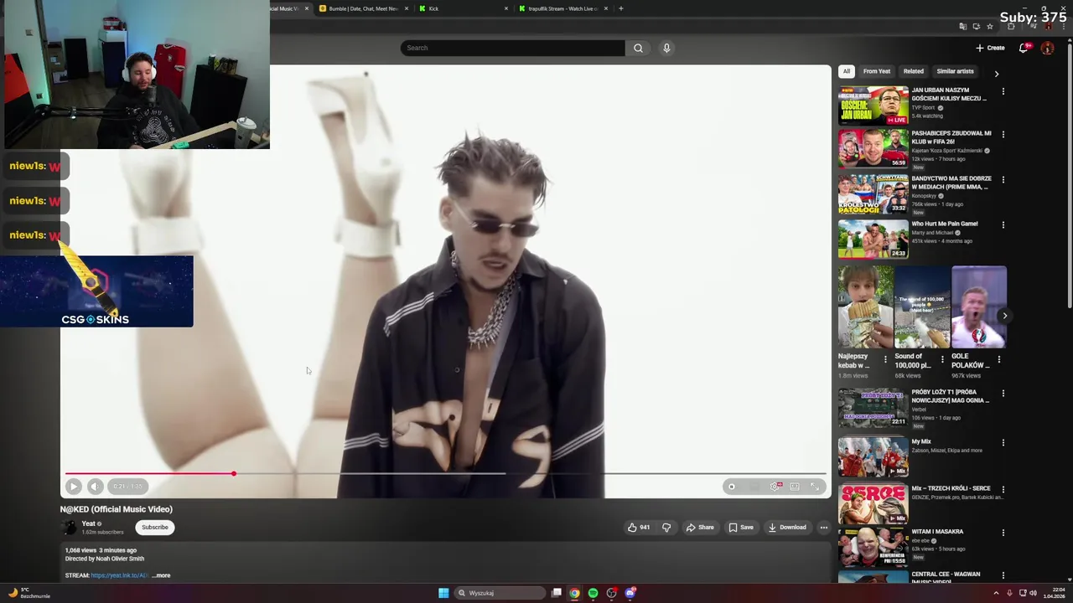Open options for GOLE POLAKÓW short
This screenshot has width=1073, height=603.
click(x=998, y=359)
